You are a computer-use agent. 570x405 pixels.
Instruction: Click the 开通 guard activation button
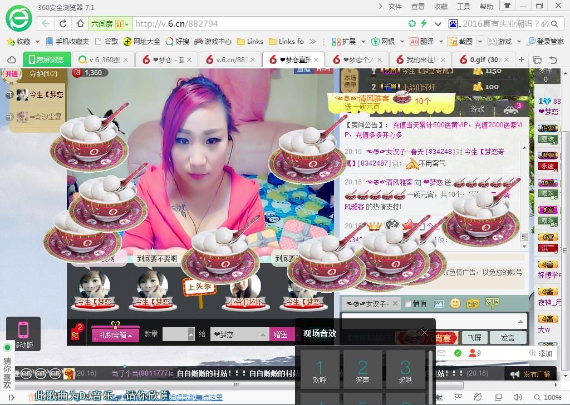point(12,74)
